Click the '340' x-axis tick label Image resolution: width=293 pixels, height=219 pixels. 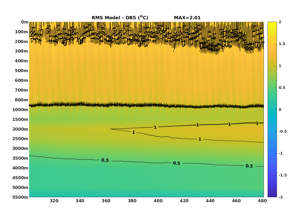point(80,201)
